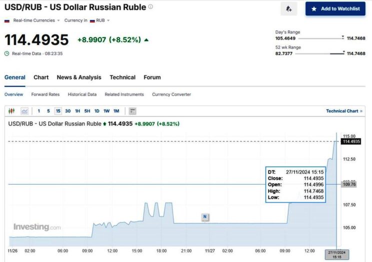Click the clock icon near Real-time Data
Screen dimensions: 372x262
tap(7, 53)
